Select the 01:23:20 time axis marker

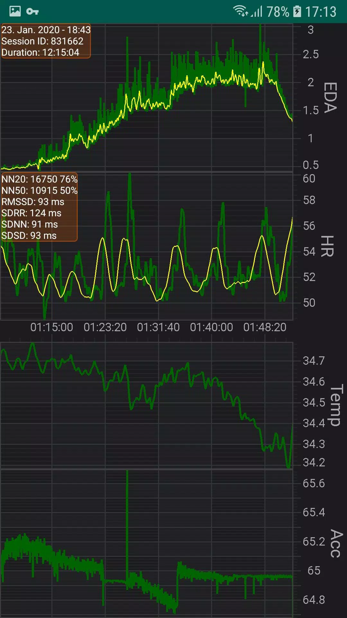105,327
